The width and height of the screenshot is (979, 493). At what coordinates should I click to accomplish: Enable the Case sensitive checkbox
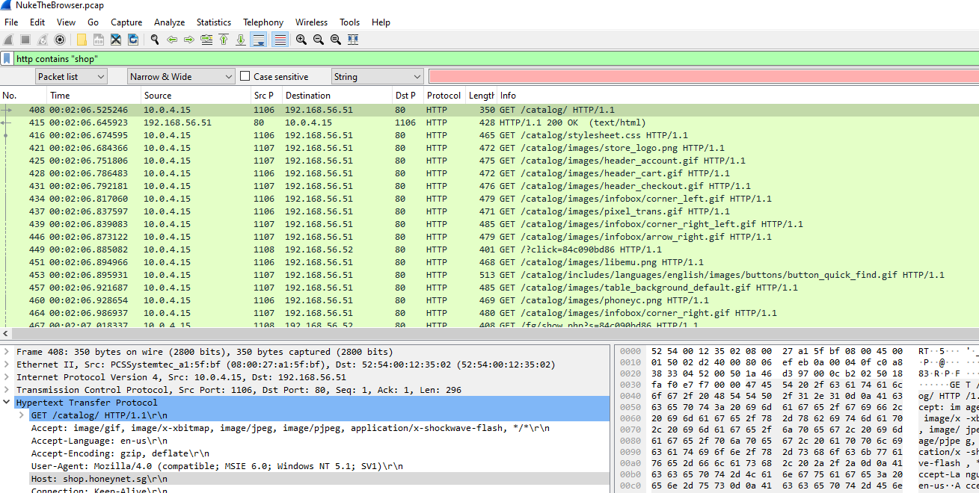[245, 76]
